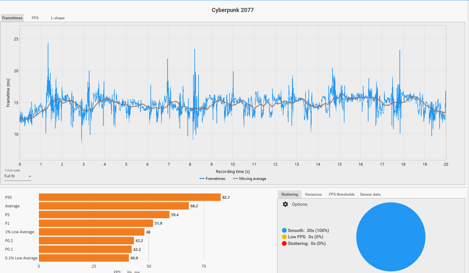Switch to the FPS chart tab

point(35,18)
